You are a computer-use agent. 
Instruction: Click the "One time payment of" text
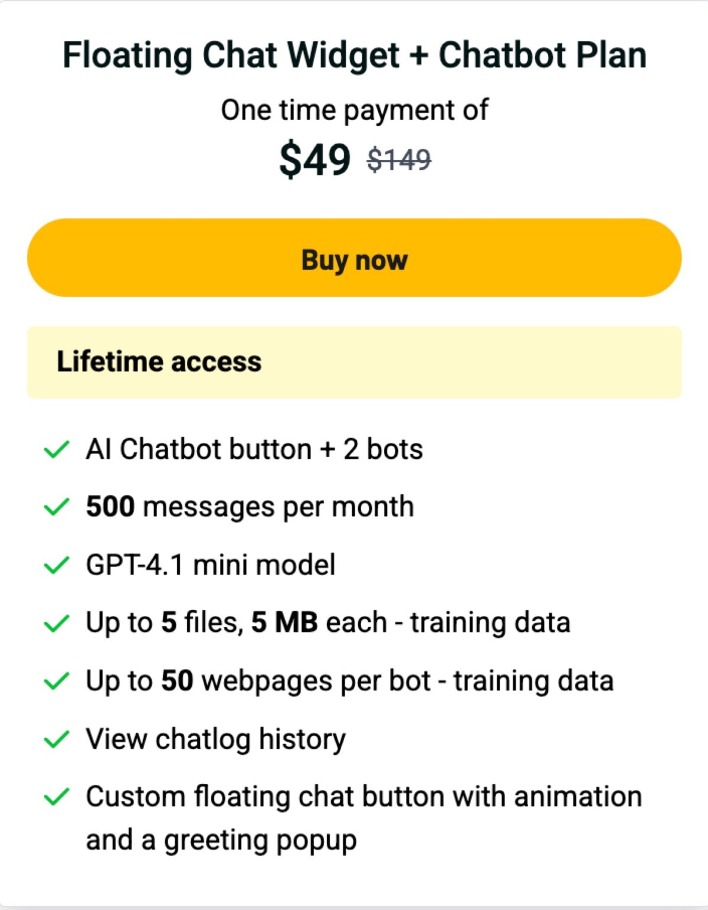coord(354,109)
